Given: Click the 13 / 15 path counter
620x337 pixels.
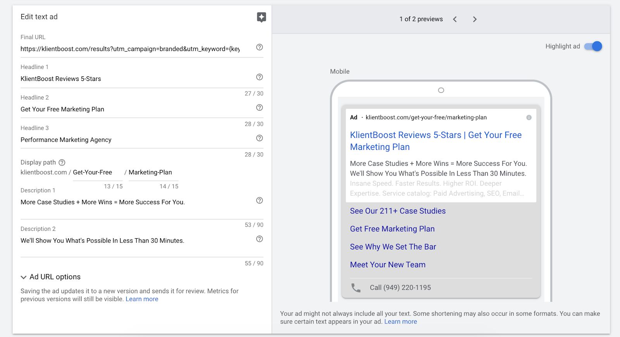Looking at the screenshot, I should [114, 187].
